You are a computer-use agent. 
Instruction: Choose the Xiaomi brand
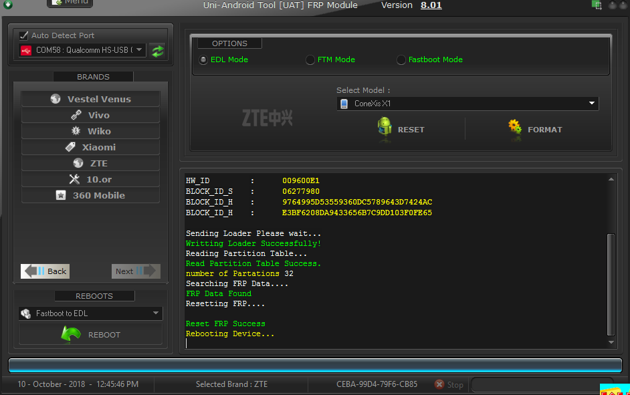tap(90, 147)
